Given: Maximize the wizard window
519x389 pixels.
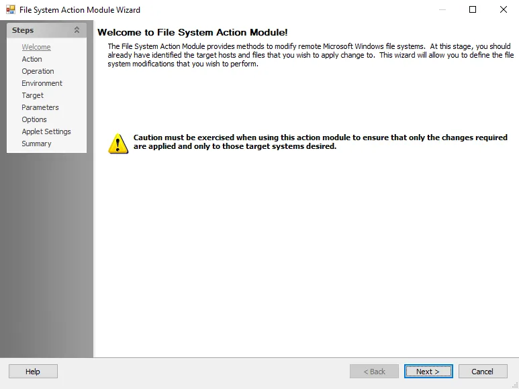Looking at the screenshot, I should (473, 9).
